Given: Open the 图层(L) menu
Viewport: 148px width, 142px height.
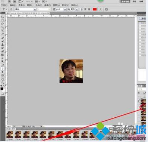Looking at the screenshot, I should pos(30,5).
